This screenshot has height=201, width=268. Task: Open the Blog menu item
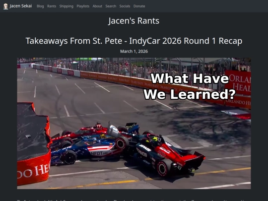tap(40, 6)
